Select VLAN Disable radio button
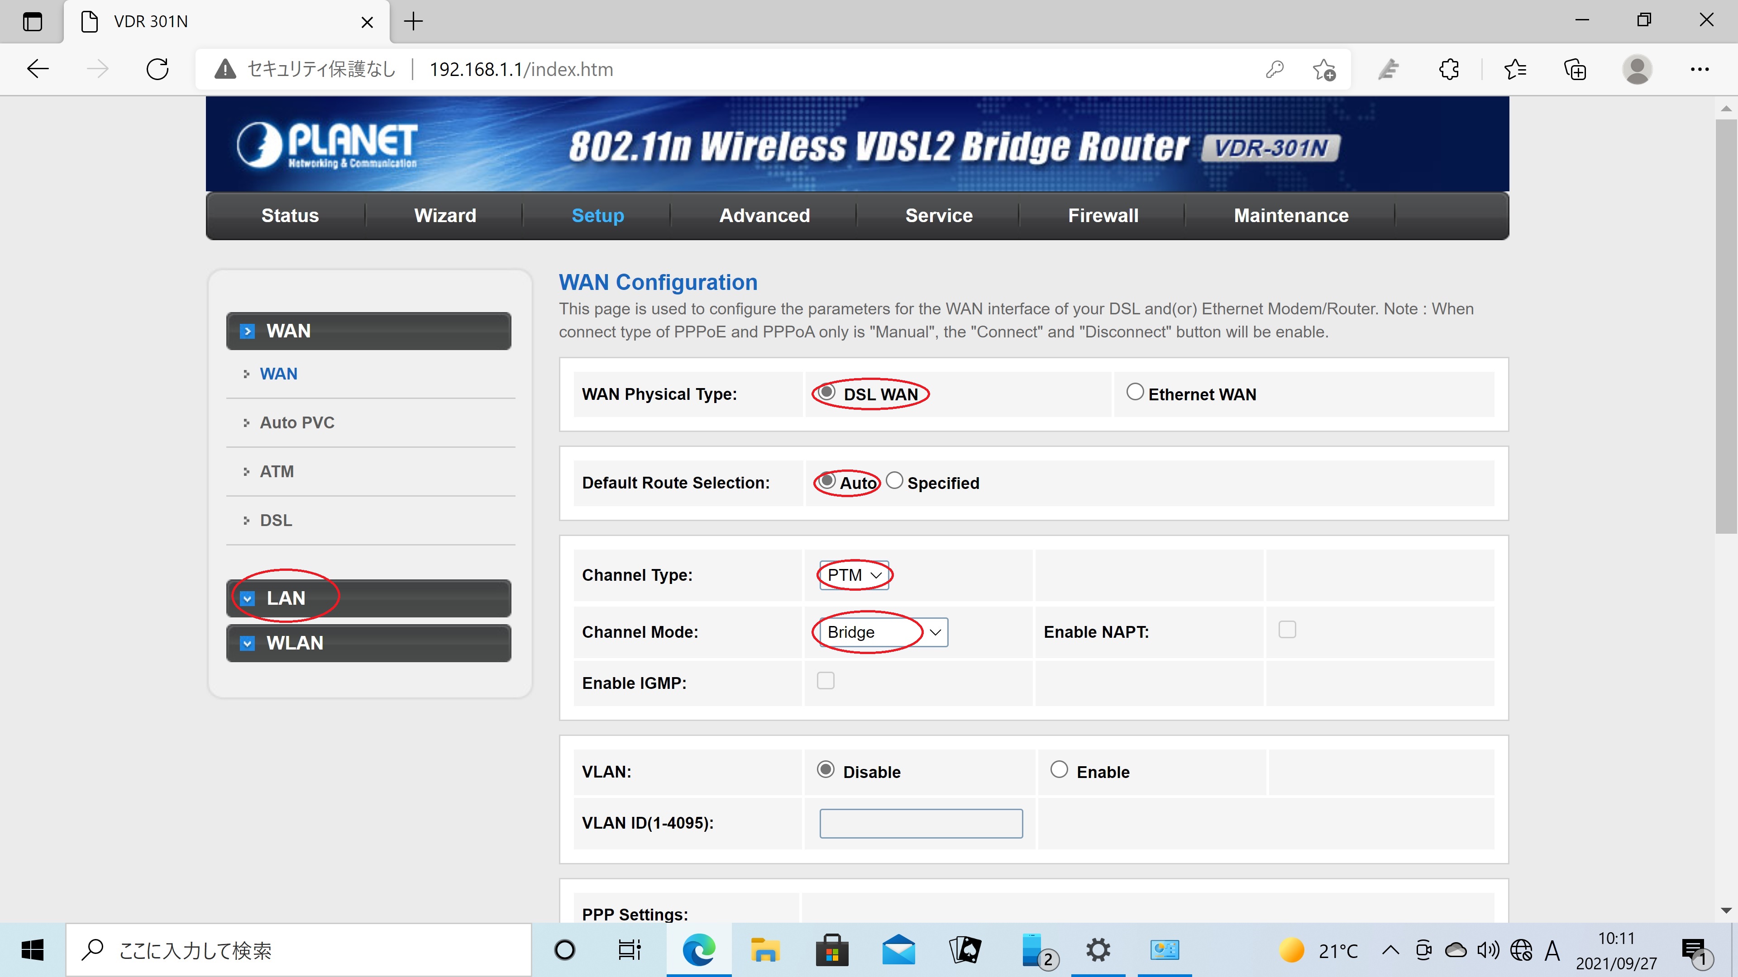The height and width of the screenshot is (977, 1738). pyautogui.click(x=826, y=770)
